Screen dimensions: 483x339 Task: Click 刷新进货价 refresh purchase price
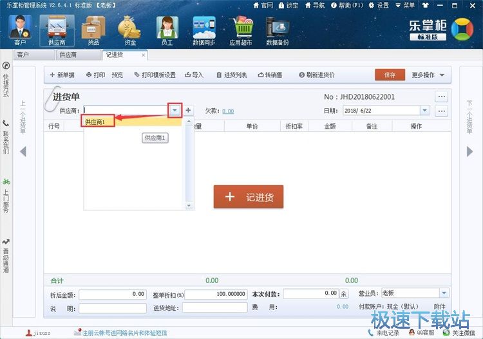317,75
